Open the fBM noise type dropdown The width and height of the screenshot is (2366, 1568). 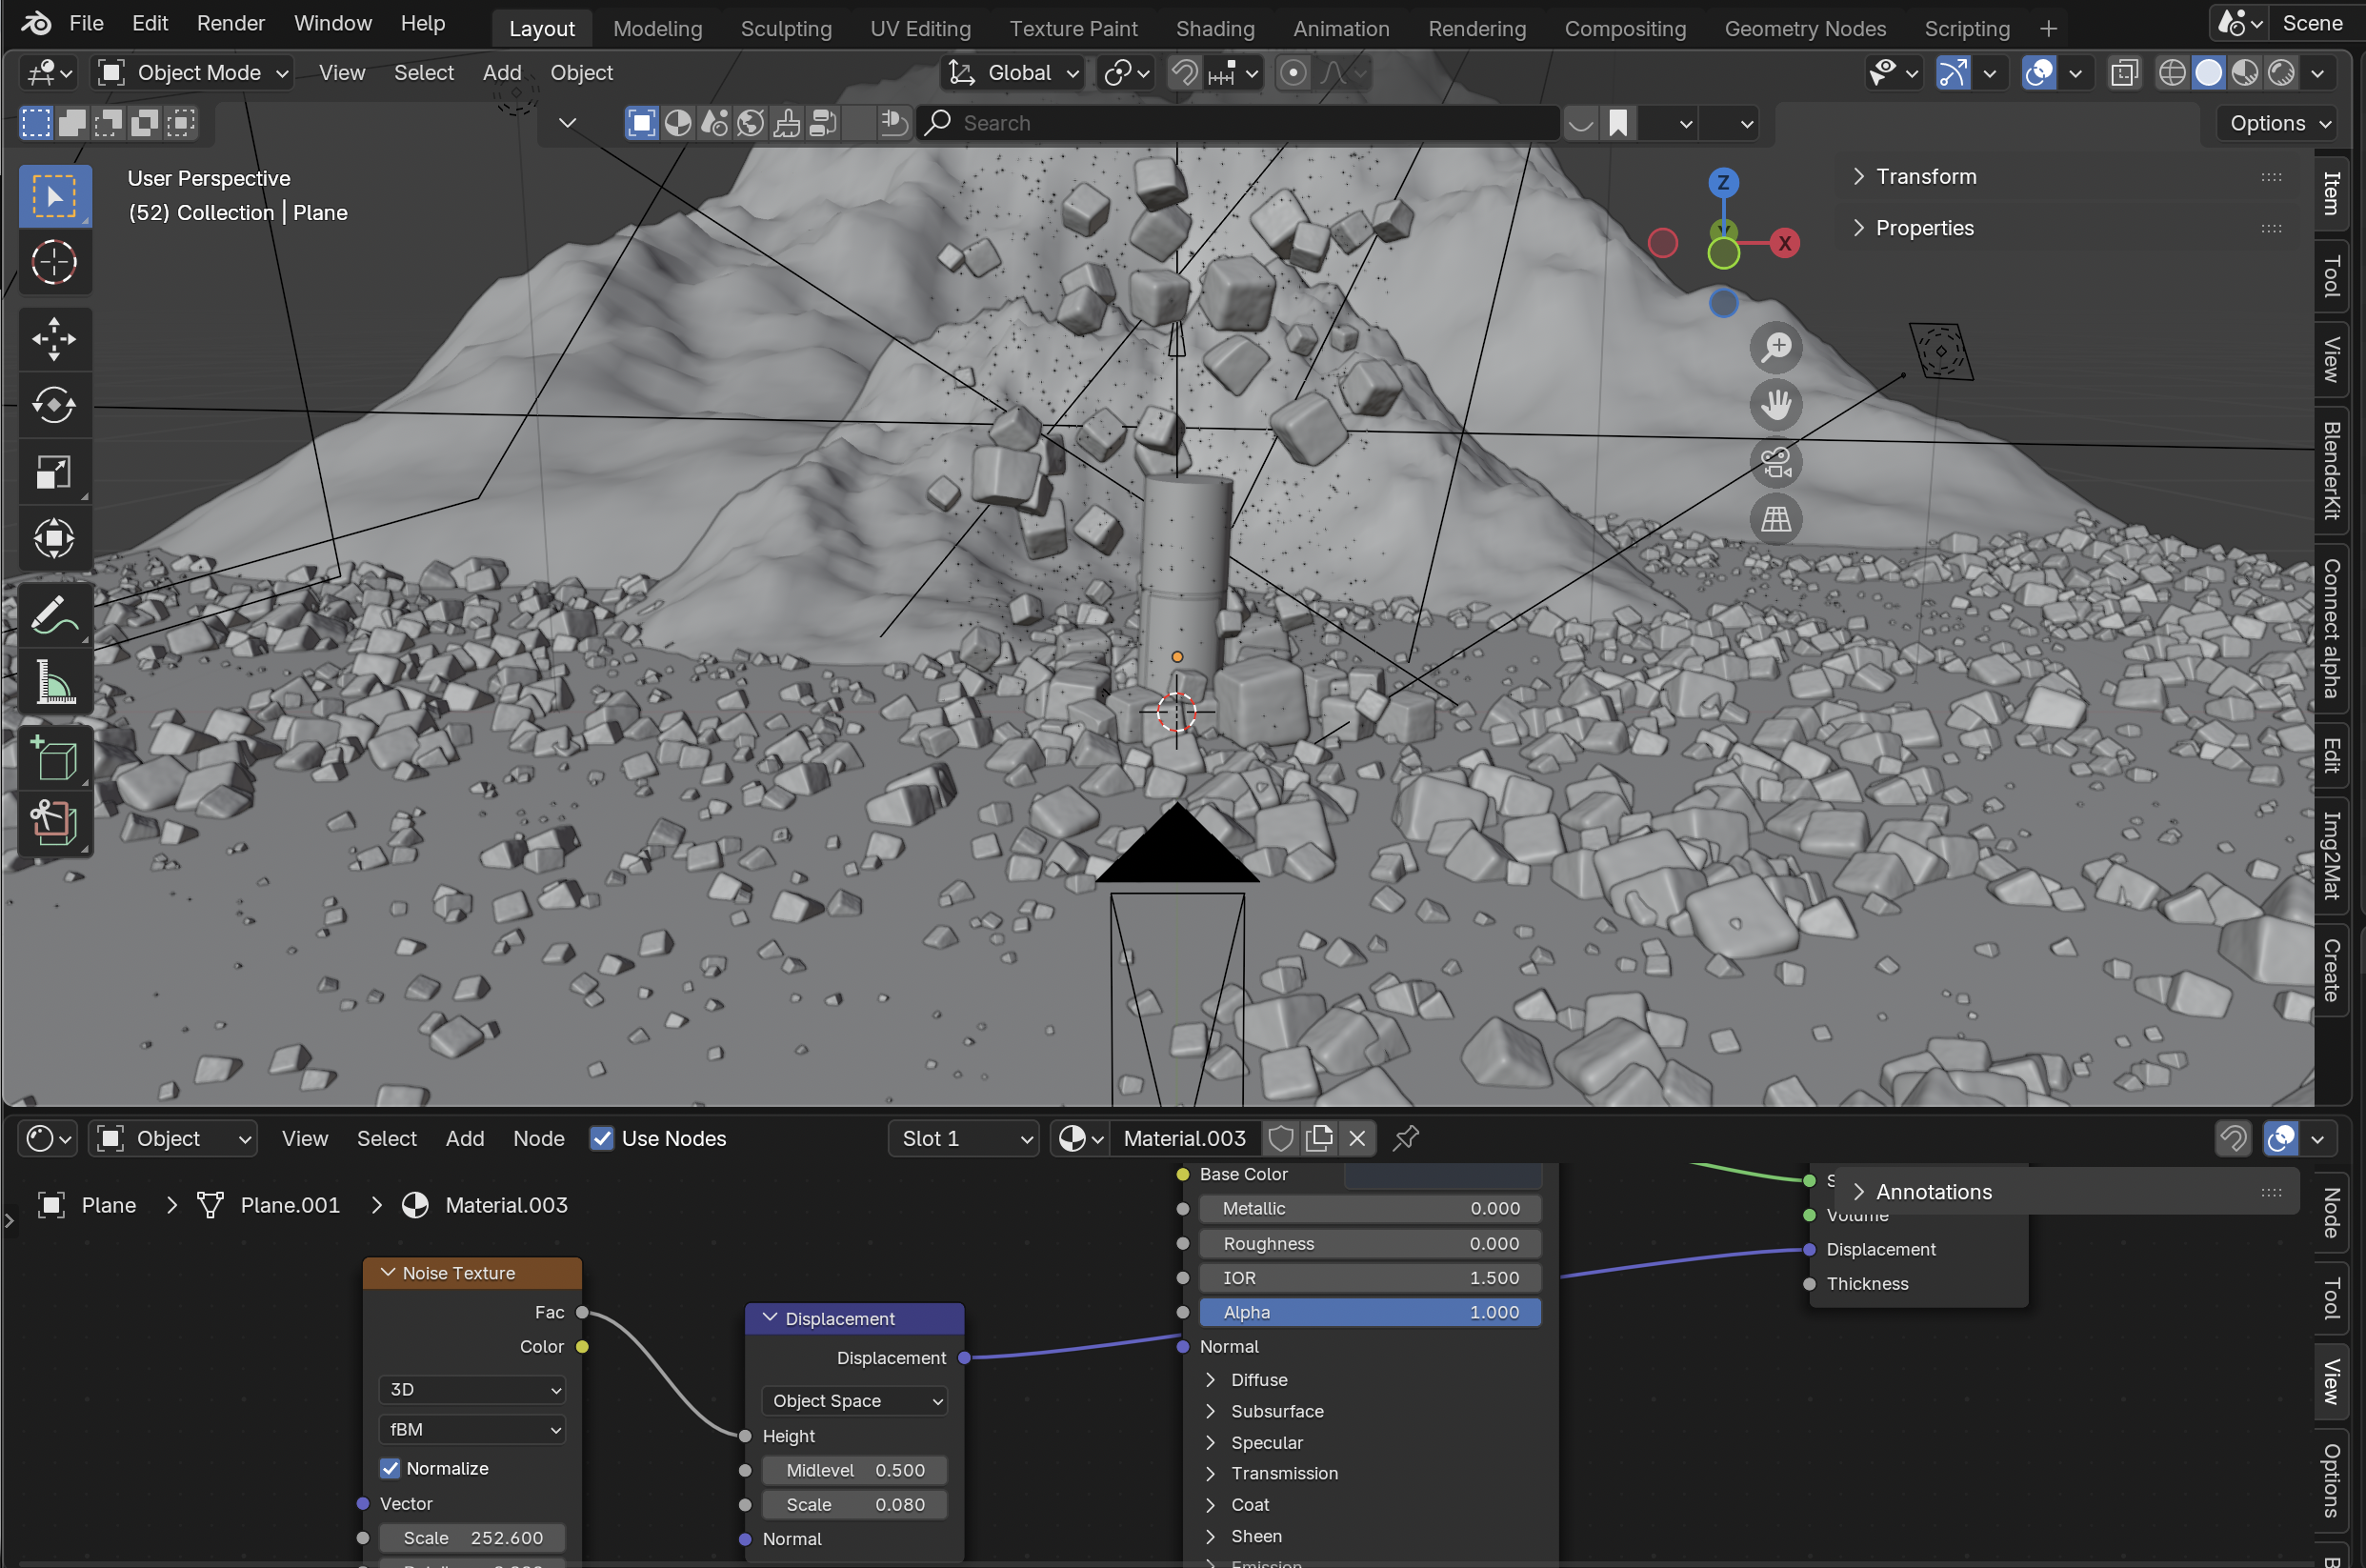(x=471, y=1429)
